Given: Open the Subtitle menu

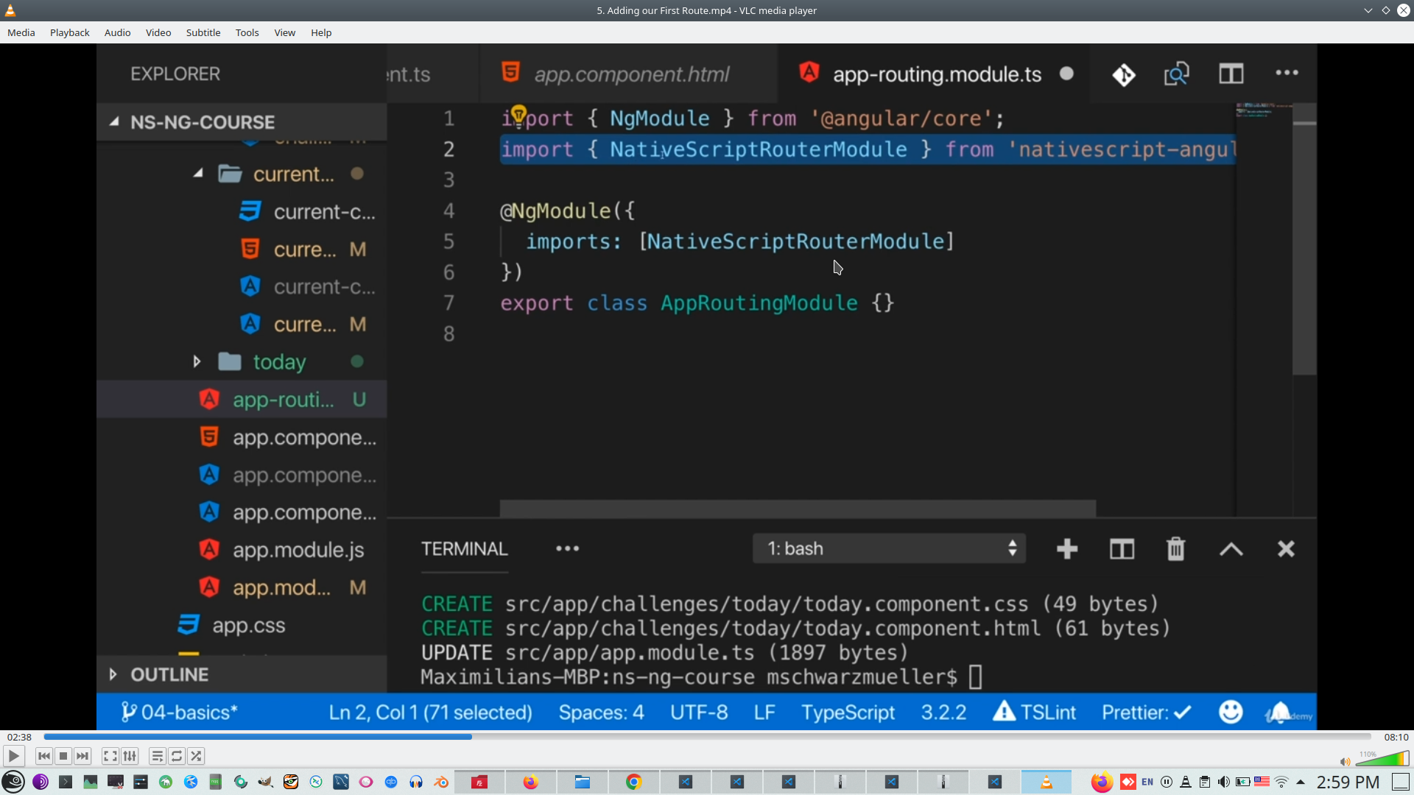Looking at the screenshot, I should (x=203, y=32).
